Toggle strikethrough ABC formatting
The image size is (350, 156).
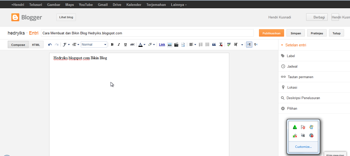tap(132, 45)
